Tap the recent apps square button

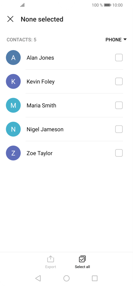click(95, 278)
